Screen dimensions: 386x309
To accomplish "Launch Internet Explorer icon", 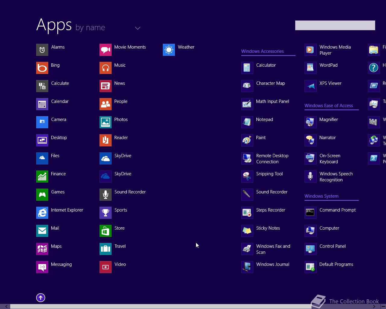I will click(x=42, y=213).
